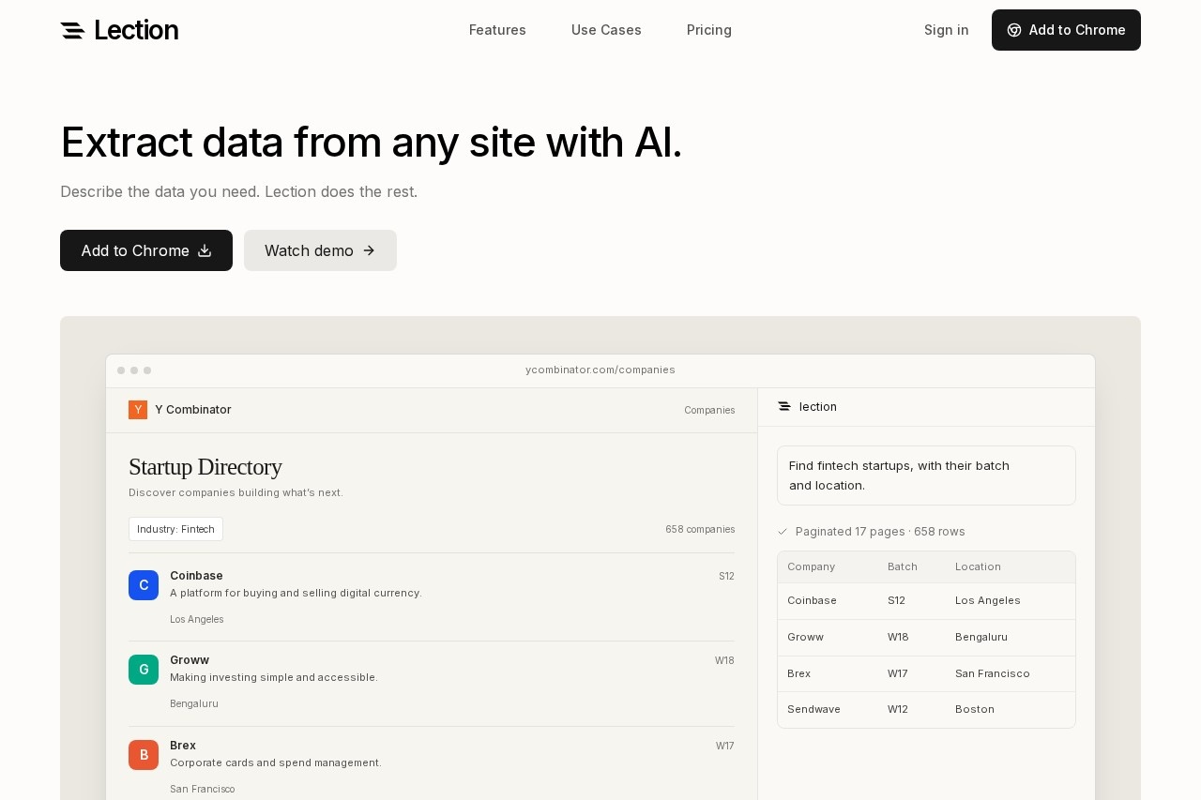
Task: Click 'Discover companies building what's next.' subtitle
Action: [236, 492]
